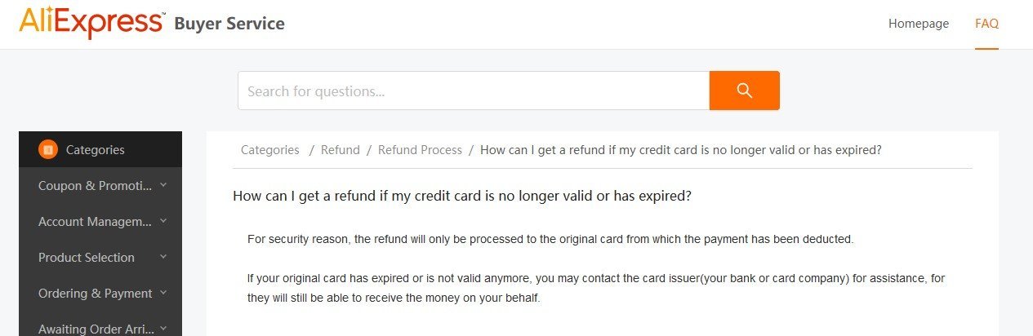Image resolution: width=1033 pixels, height=336 pixels.
Task: Focus the Search for questions field
Action: click(x=473, y=91)
